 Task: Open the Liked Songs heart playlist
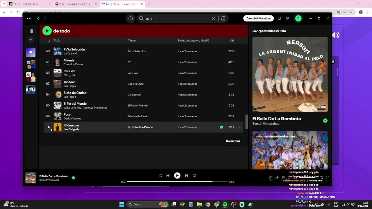[31, 52]
